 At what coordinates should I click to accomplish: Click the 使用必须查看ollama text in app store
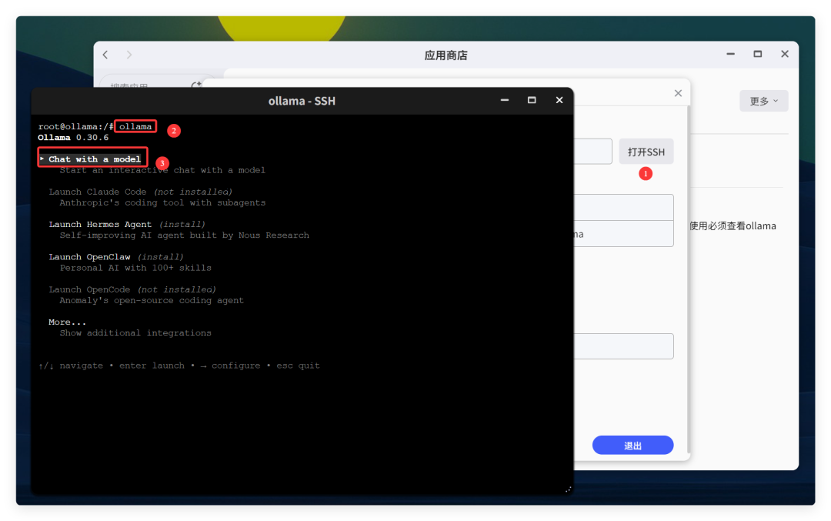click(733, 225)
